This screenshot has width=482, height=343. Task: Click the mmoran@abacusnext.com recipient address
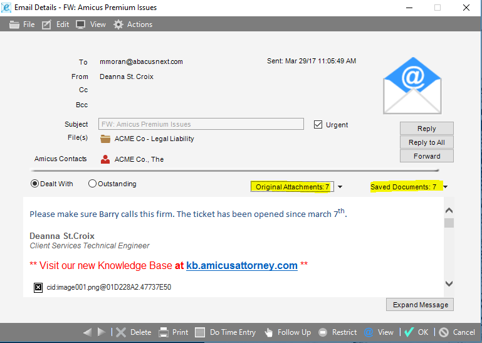coord(141,61)
